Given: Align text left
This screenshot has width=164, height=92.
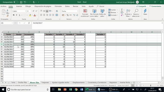Looking at the screenshot, I should tap(41, 15).
